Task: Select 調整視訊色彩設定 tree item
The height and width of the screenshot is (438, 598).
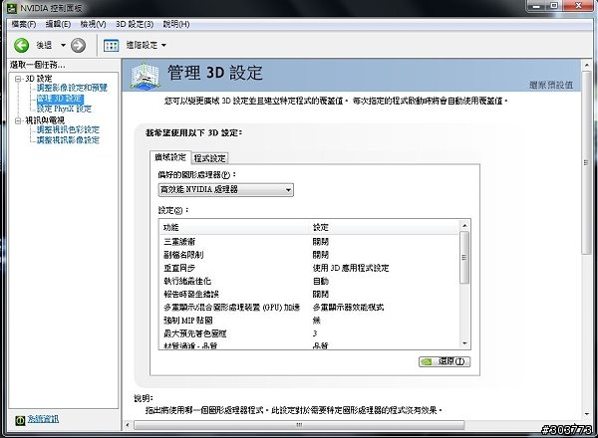Action: pyautogui.click(x=68, y=129)
